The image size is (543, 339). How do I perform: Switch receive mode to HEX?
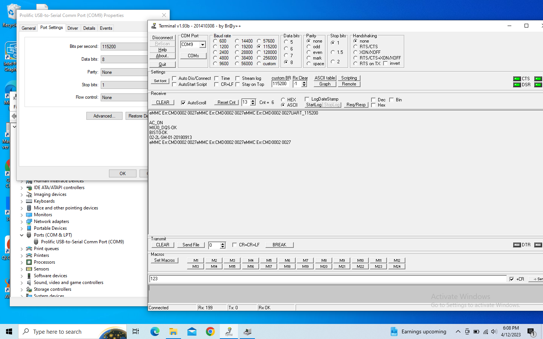tap(283, 100)
